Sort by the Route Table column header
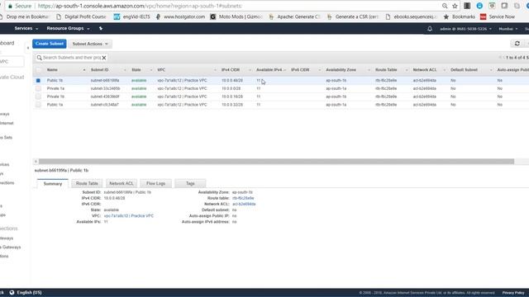 click(x=386, y=70)
